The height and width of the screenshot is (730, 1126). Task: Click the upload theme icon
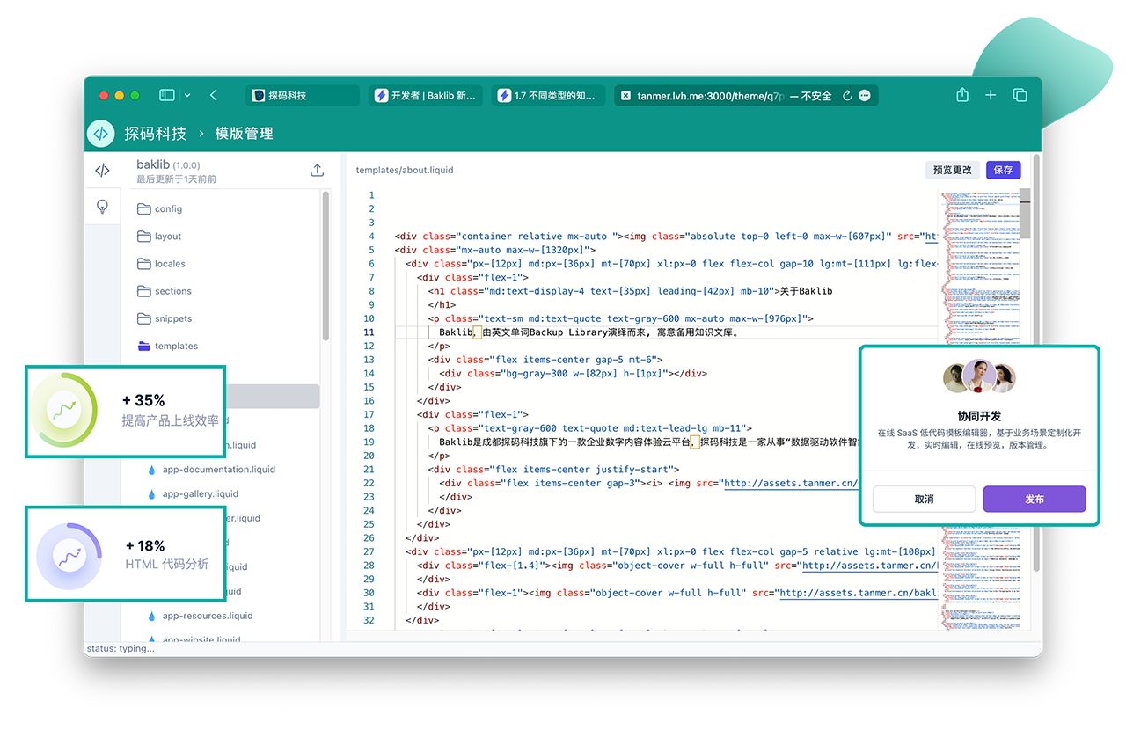click(x=318, y=171)
